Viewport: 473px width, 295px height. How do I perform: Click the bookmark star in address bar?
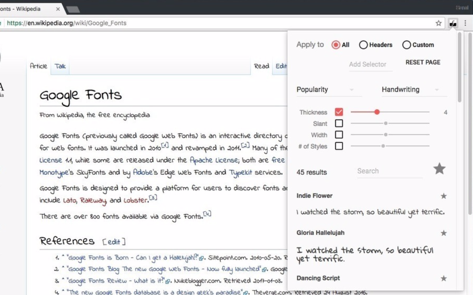438,23
